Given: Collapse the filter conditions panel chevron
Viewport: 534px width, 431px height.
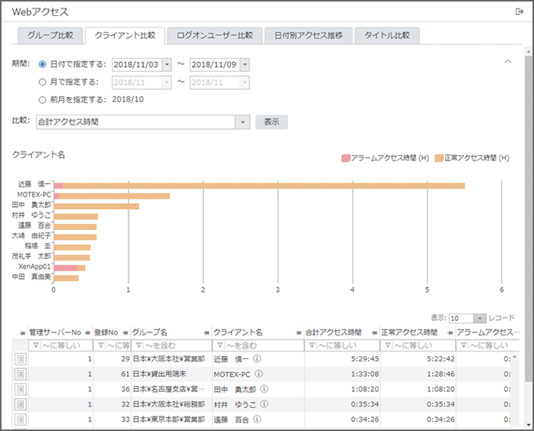Looking at the screenshot, I should tap(508, 62).
